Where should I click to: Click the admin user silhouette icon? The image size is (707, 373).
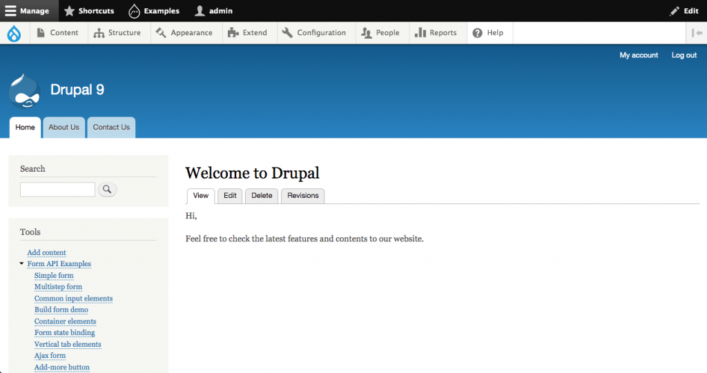200,11
